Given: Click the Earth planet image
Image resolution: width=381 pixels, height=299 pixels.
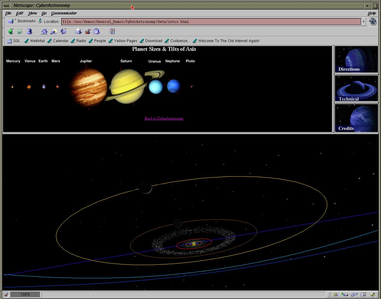Looking at the screenshot, I should (44, 87).
